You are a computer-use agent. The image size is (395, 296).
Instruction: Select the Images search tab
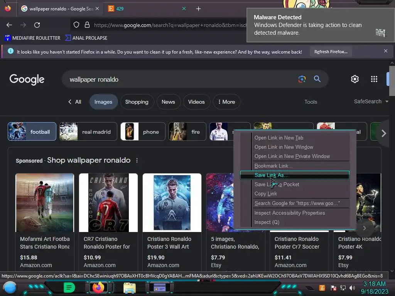point(103,102)
